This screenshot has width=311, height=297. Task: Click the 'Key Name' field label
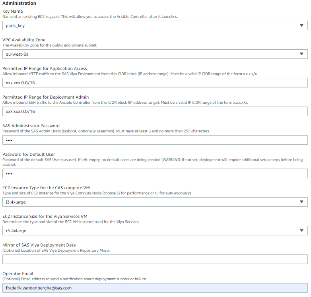click(12, 11)
